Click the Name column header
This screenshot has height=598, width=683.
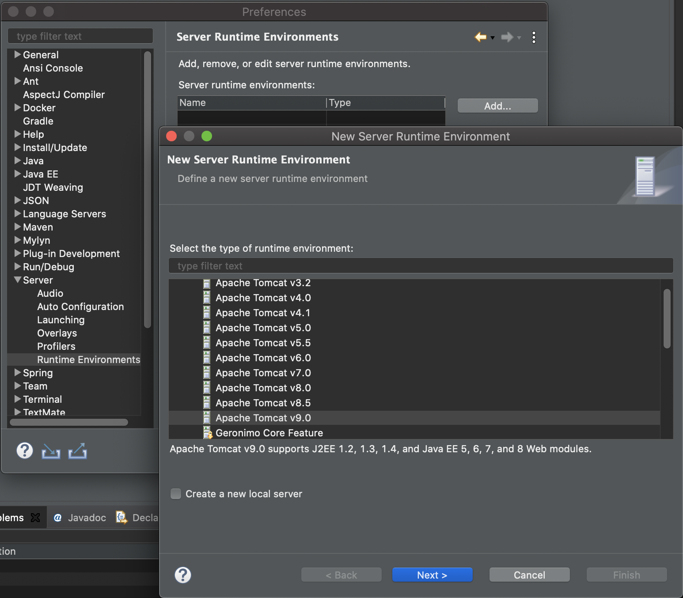click(x=252, y=103)
